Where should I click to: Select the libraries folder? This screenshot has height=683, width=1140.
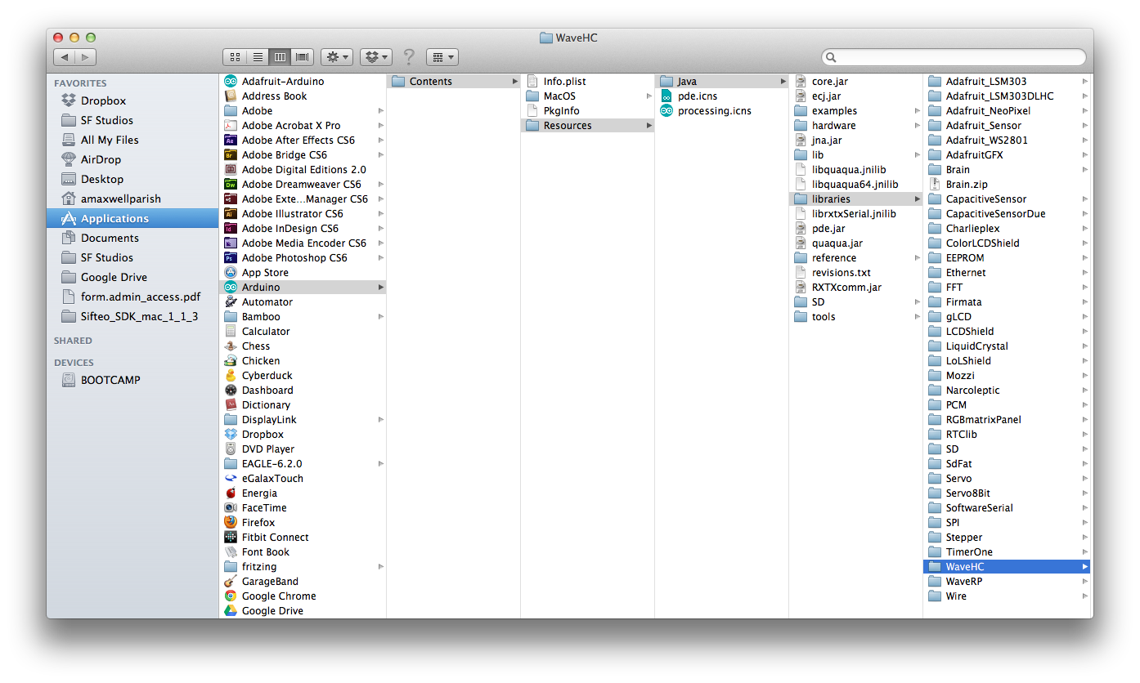(856, 199)
